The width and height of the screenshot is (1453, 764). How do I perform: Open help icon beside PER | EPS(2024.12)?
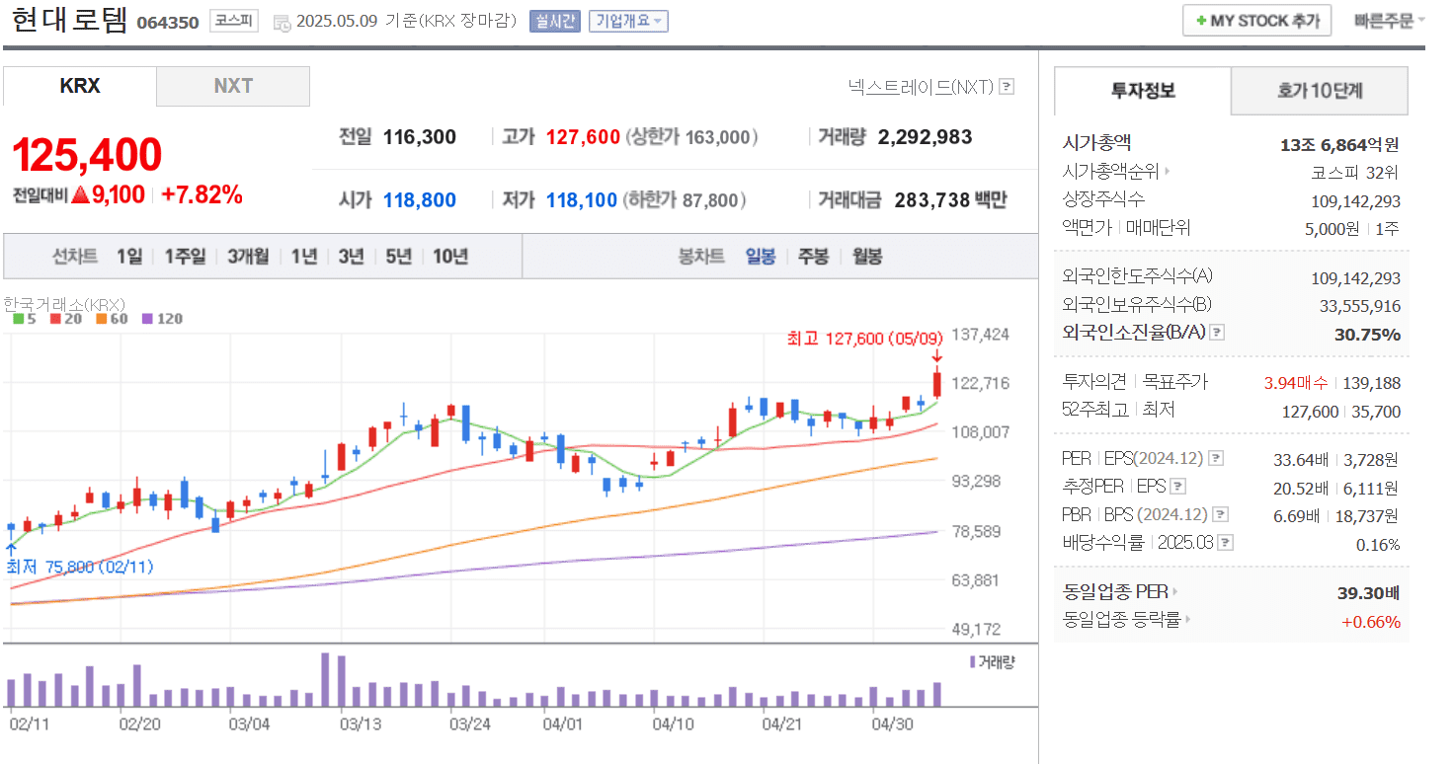coord(1216,458)
